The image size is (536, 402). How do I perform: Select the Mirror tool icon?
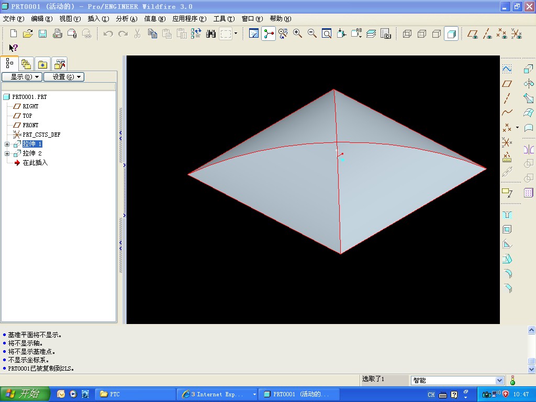click(529, 149)
